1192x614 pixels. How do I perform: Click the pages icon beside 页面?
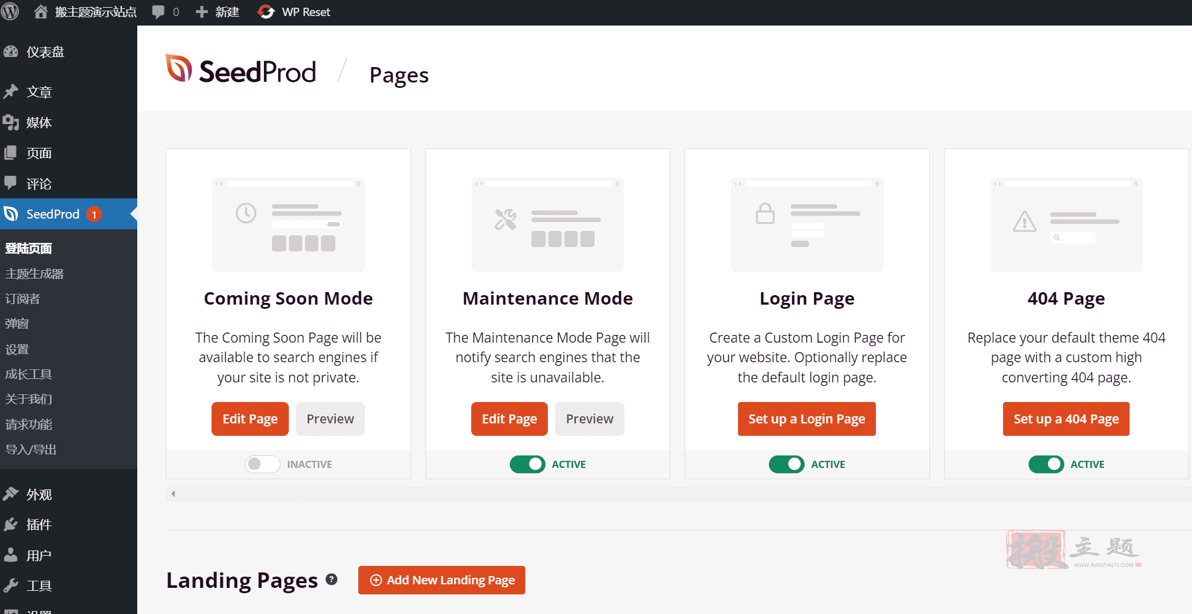coord(11,153)
